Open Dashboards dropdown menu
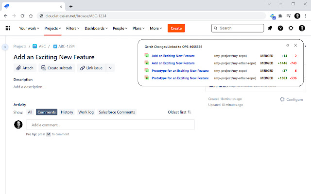Image resolution: width=311 pixels, height=194 pixels. pyautogui.click(x=96, y=28)
